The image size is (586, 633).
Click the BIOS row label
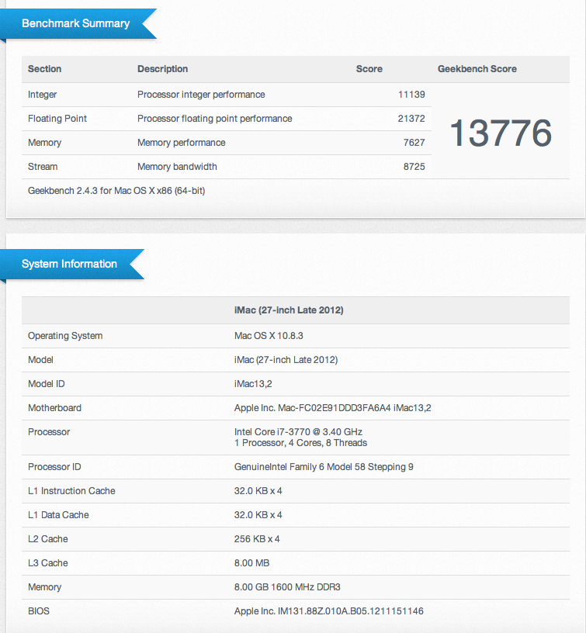point(38,611)
